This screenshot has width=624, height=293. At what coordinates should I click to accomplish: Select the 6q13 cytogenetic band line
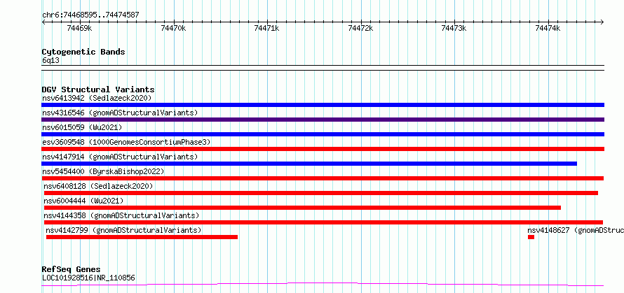coord(323,68)
